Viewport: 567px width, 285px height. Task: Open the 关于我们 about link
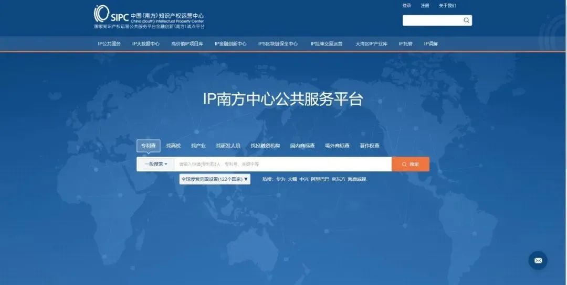coord(447,6)
